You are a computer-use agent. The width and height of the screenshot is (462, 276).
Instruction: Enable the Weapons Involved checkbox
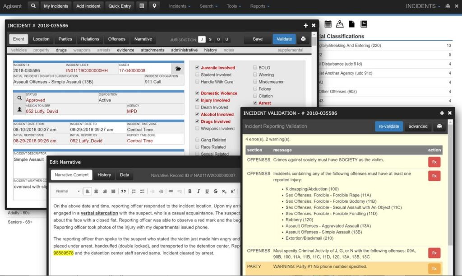click(x=197, y=129)
